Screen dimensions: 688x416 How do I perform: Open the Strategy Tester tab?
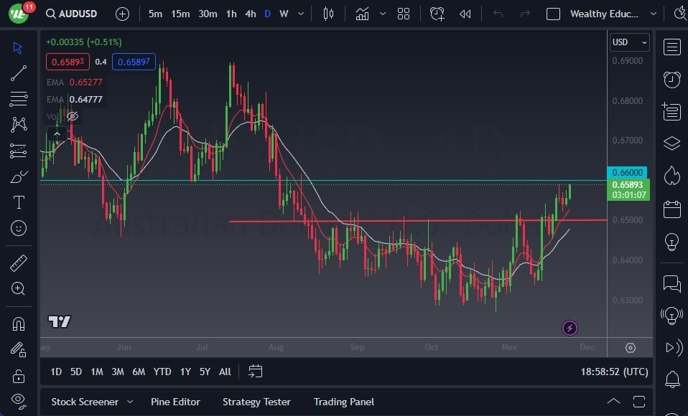pos(256,402)
